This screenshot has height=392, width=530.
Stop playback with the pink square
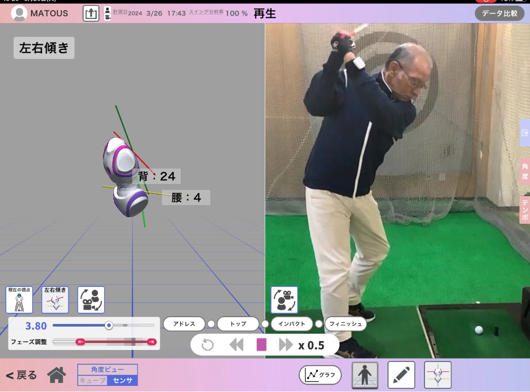[261, 345]
